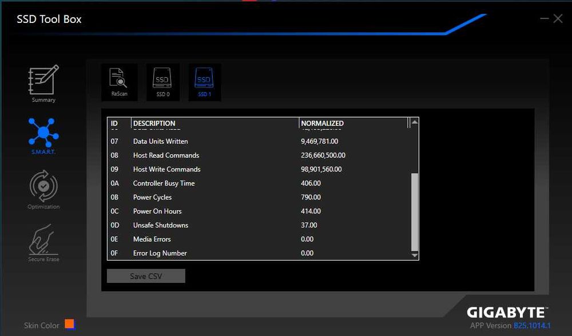Select the Data Units Written row

pos(259,141)
